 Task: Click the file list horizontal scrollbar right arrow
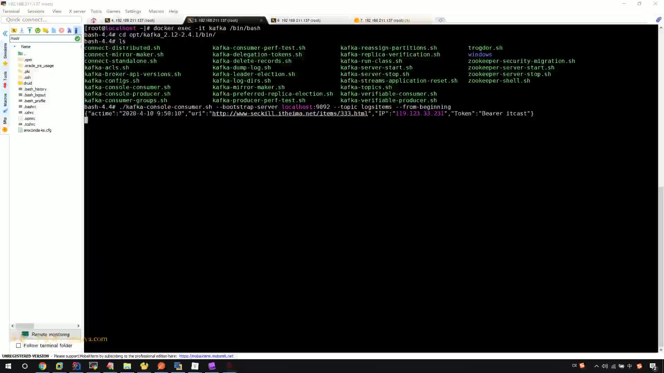point(78,326)
